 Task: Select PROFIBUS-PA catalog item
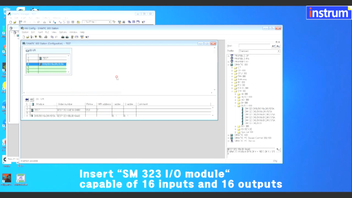point(242,59)
